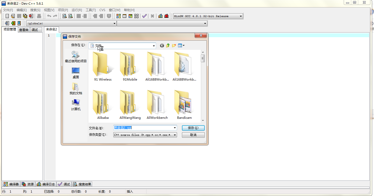Image resolution: width=374 pixels, height=196 pixels.
Task: Click the 取消 cancel button
Action: (x=193, y=135)
